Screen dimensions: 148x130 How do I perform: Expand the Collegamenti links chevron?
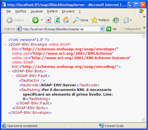(144, 28)
